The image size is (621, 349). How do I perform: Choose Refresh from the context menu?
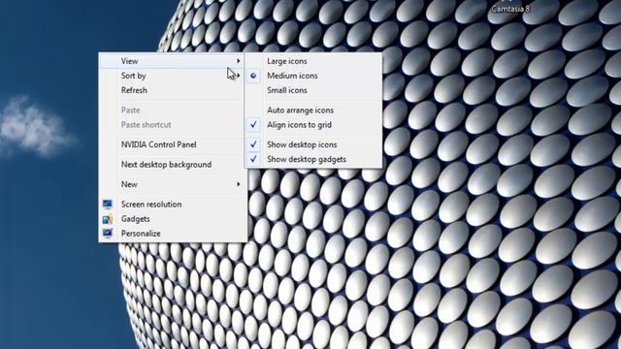[x=173, y=90]
